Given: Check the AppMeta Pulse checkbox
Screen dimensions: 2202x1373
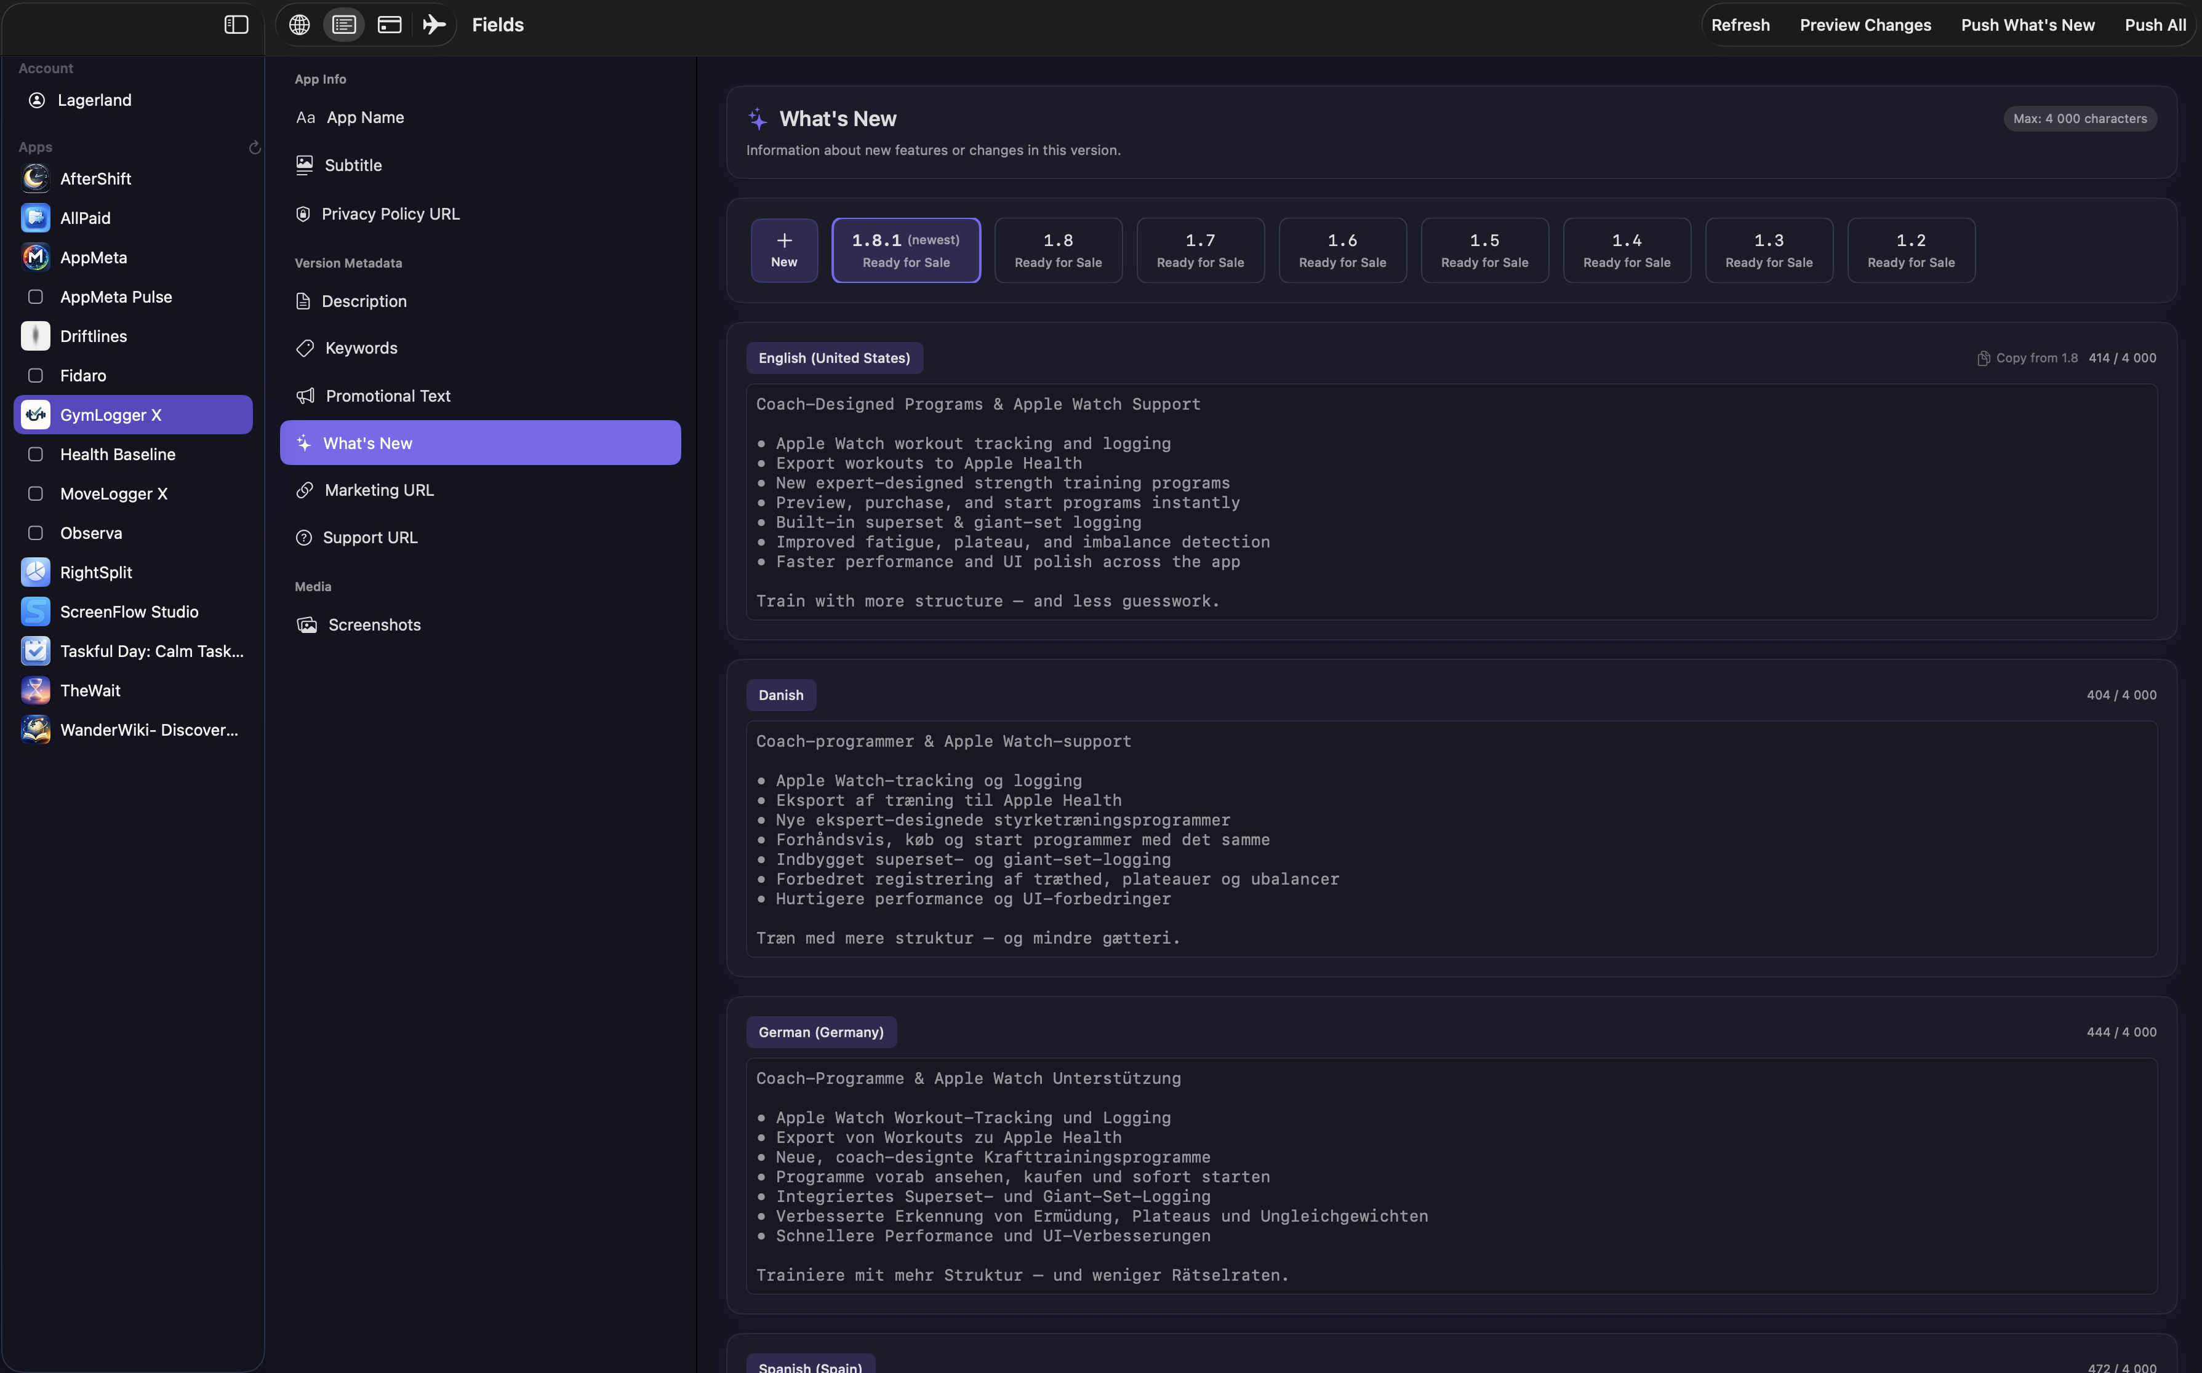Looking at the screenshot, I should tap(36, 296).
